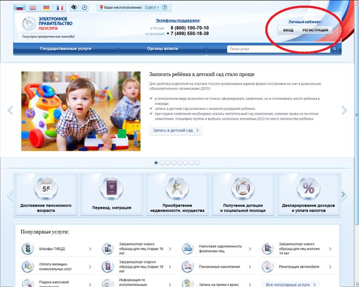The image size is (359, 287).
Task: Click Оплата жилищно-коммунальных услуг icon
Action: (28, 267)
